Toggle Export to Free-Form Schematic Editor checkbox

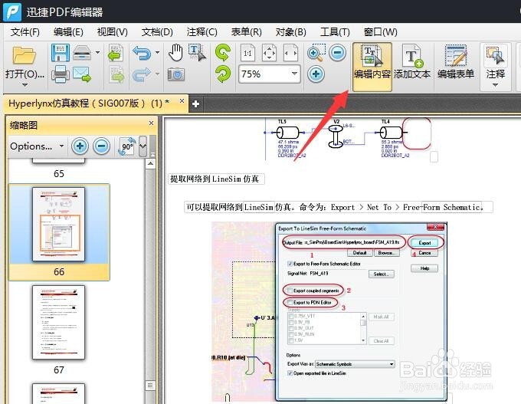click(x=290, y=264)
